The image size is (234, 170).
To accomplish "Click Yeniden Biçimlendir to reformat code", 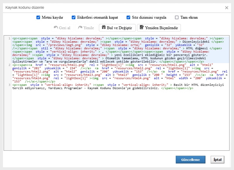I will 159,28.
